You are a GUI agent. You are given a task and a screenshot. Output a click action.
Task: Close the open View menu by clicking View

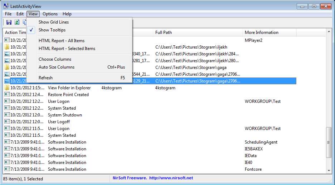(33, 14)
